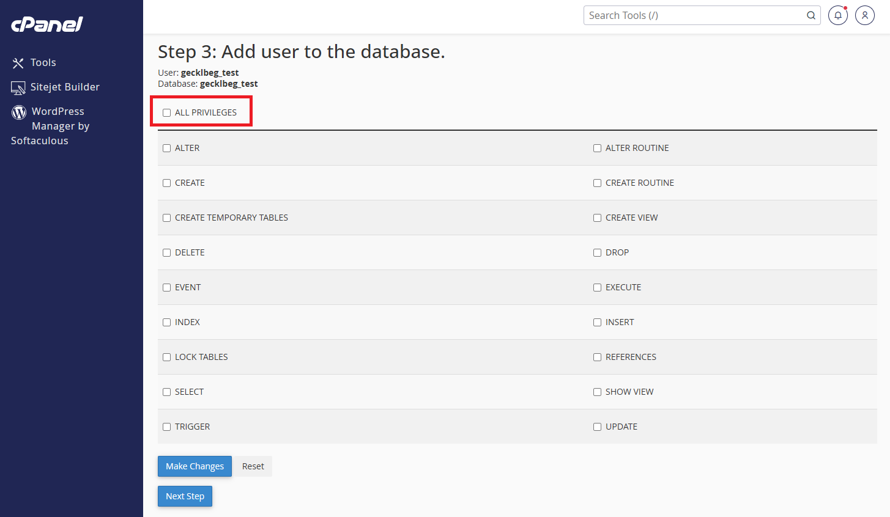
Task: Check the ALL PRIVILEGES checkbox
Action: point(166,112)
